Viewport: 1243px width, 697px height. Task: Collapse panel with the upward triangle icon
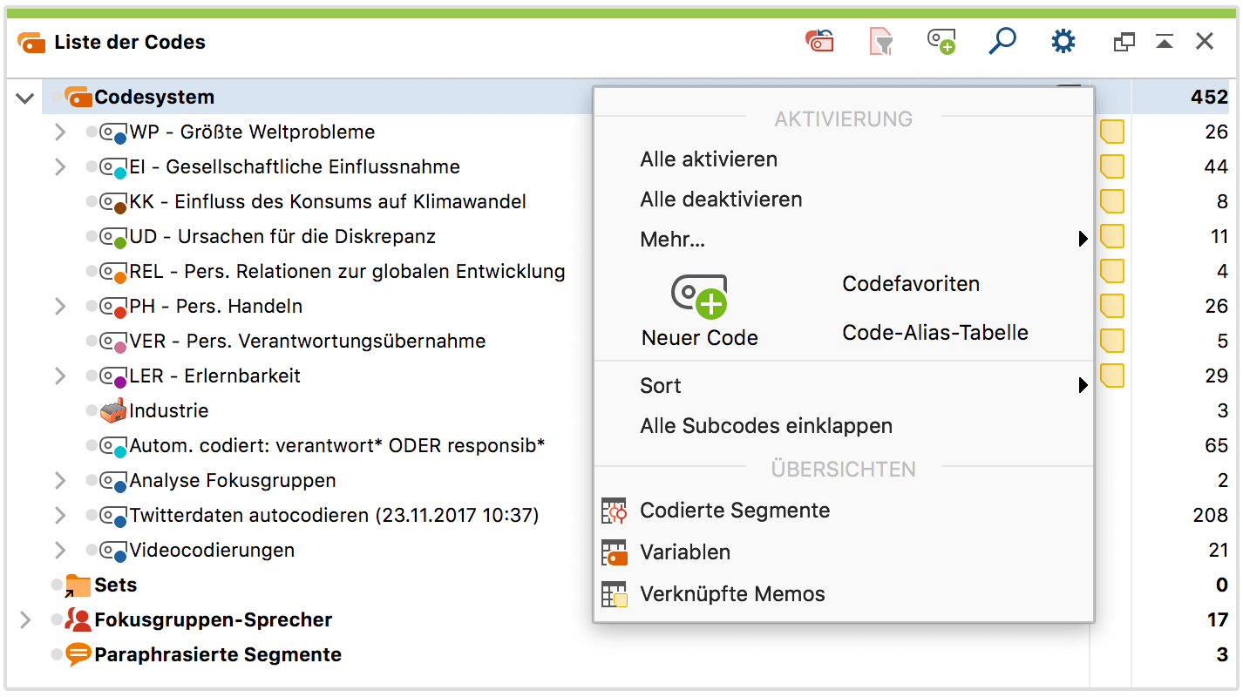(x=1165, y=42)
